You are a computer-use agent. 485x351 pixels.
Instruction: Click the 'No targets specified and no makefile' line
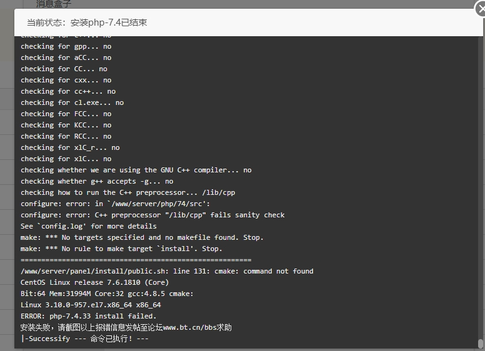click(x=142, y=237)
